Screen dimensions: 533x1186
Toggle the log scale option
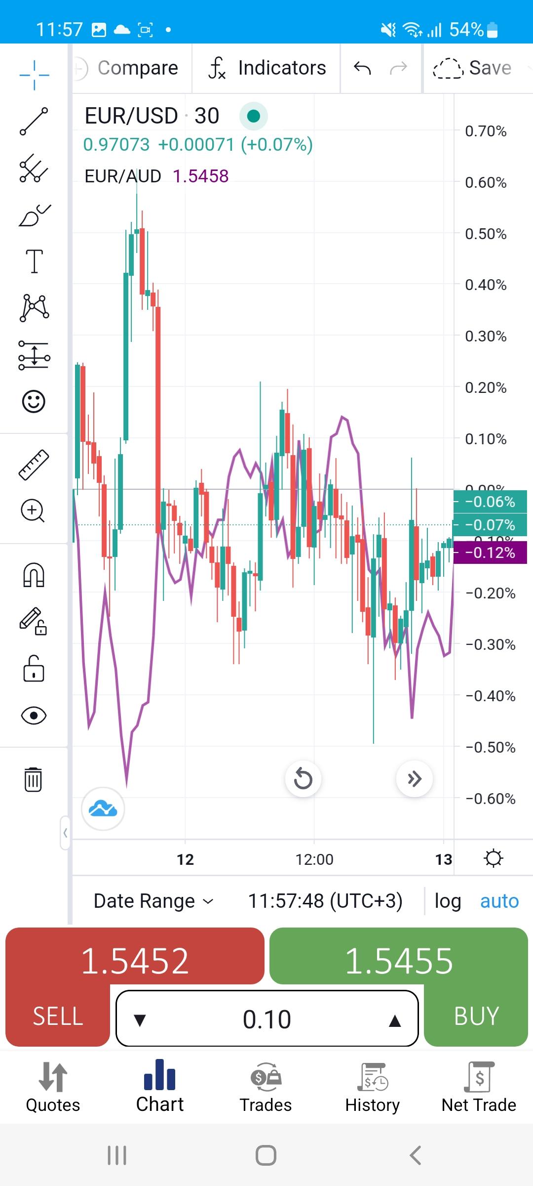click(x=448, y=901)
